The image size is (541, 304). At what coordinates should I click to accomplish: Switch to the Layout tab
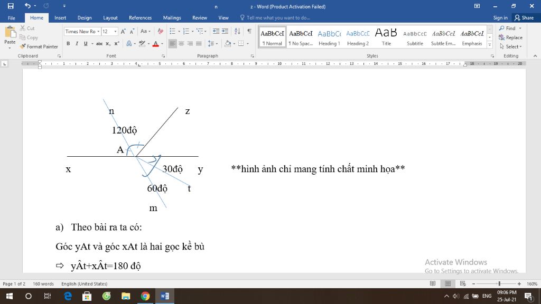[x=110, y=18]
